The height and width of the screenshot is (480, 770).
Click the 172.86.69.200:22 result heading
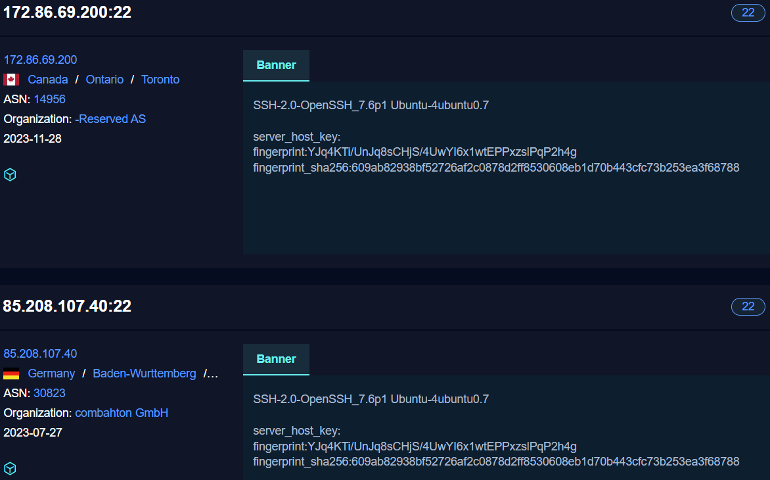[x=67, y=12]
